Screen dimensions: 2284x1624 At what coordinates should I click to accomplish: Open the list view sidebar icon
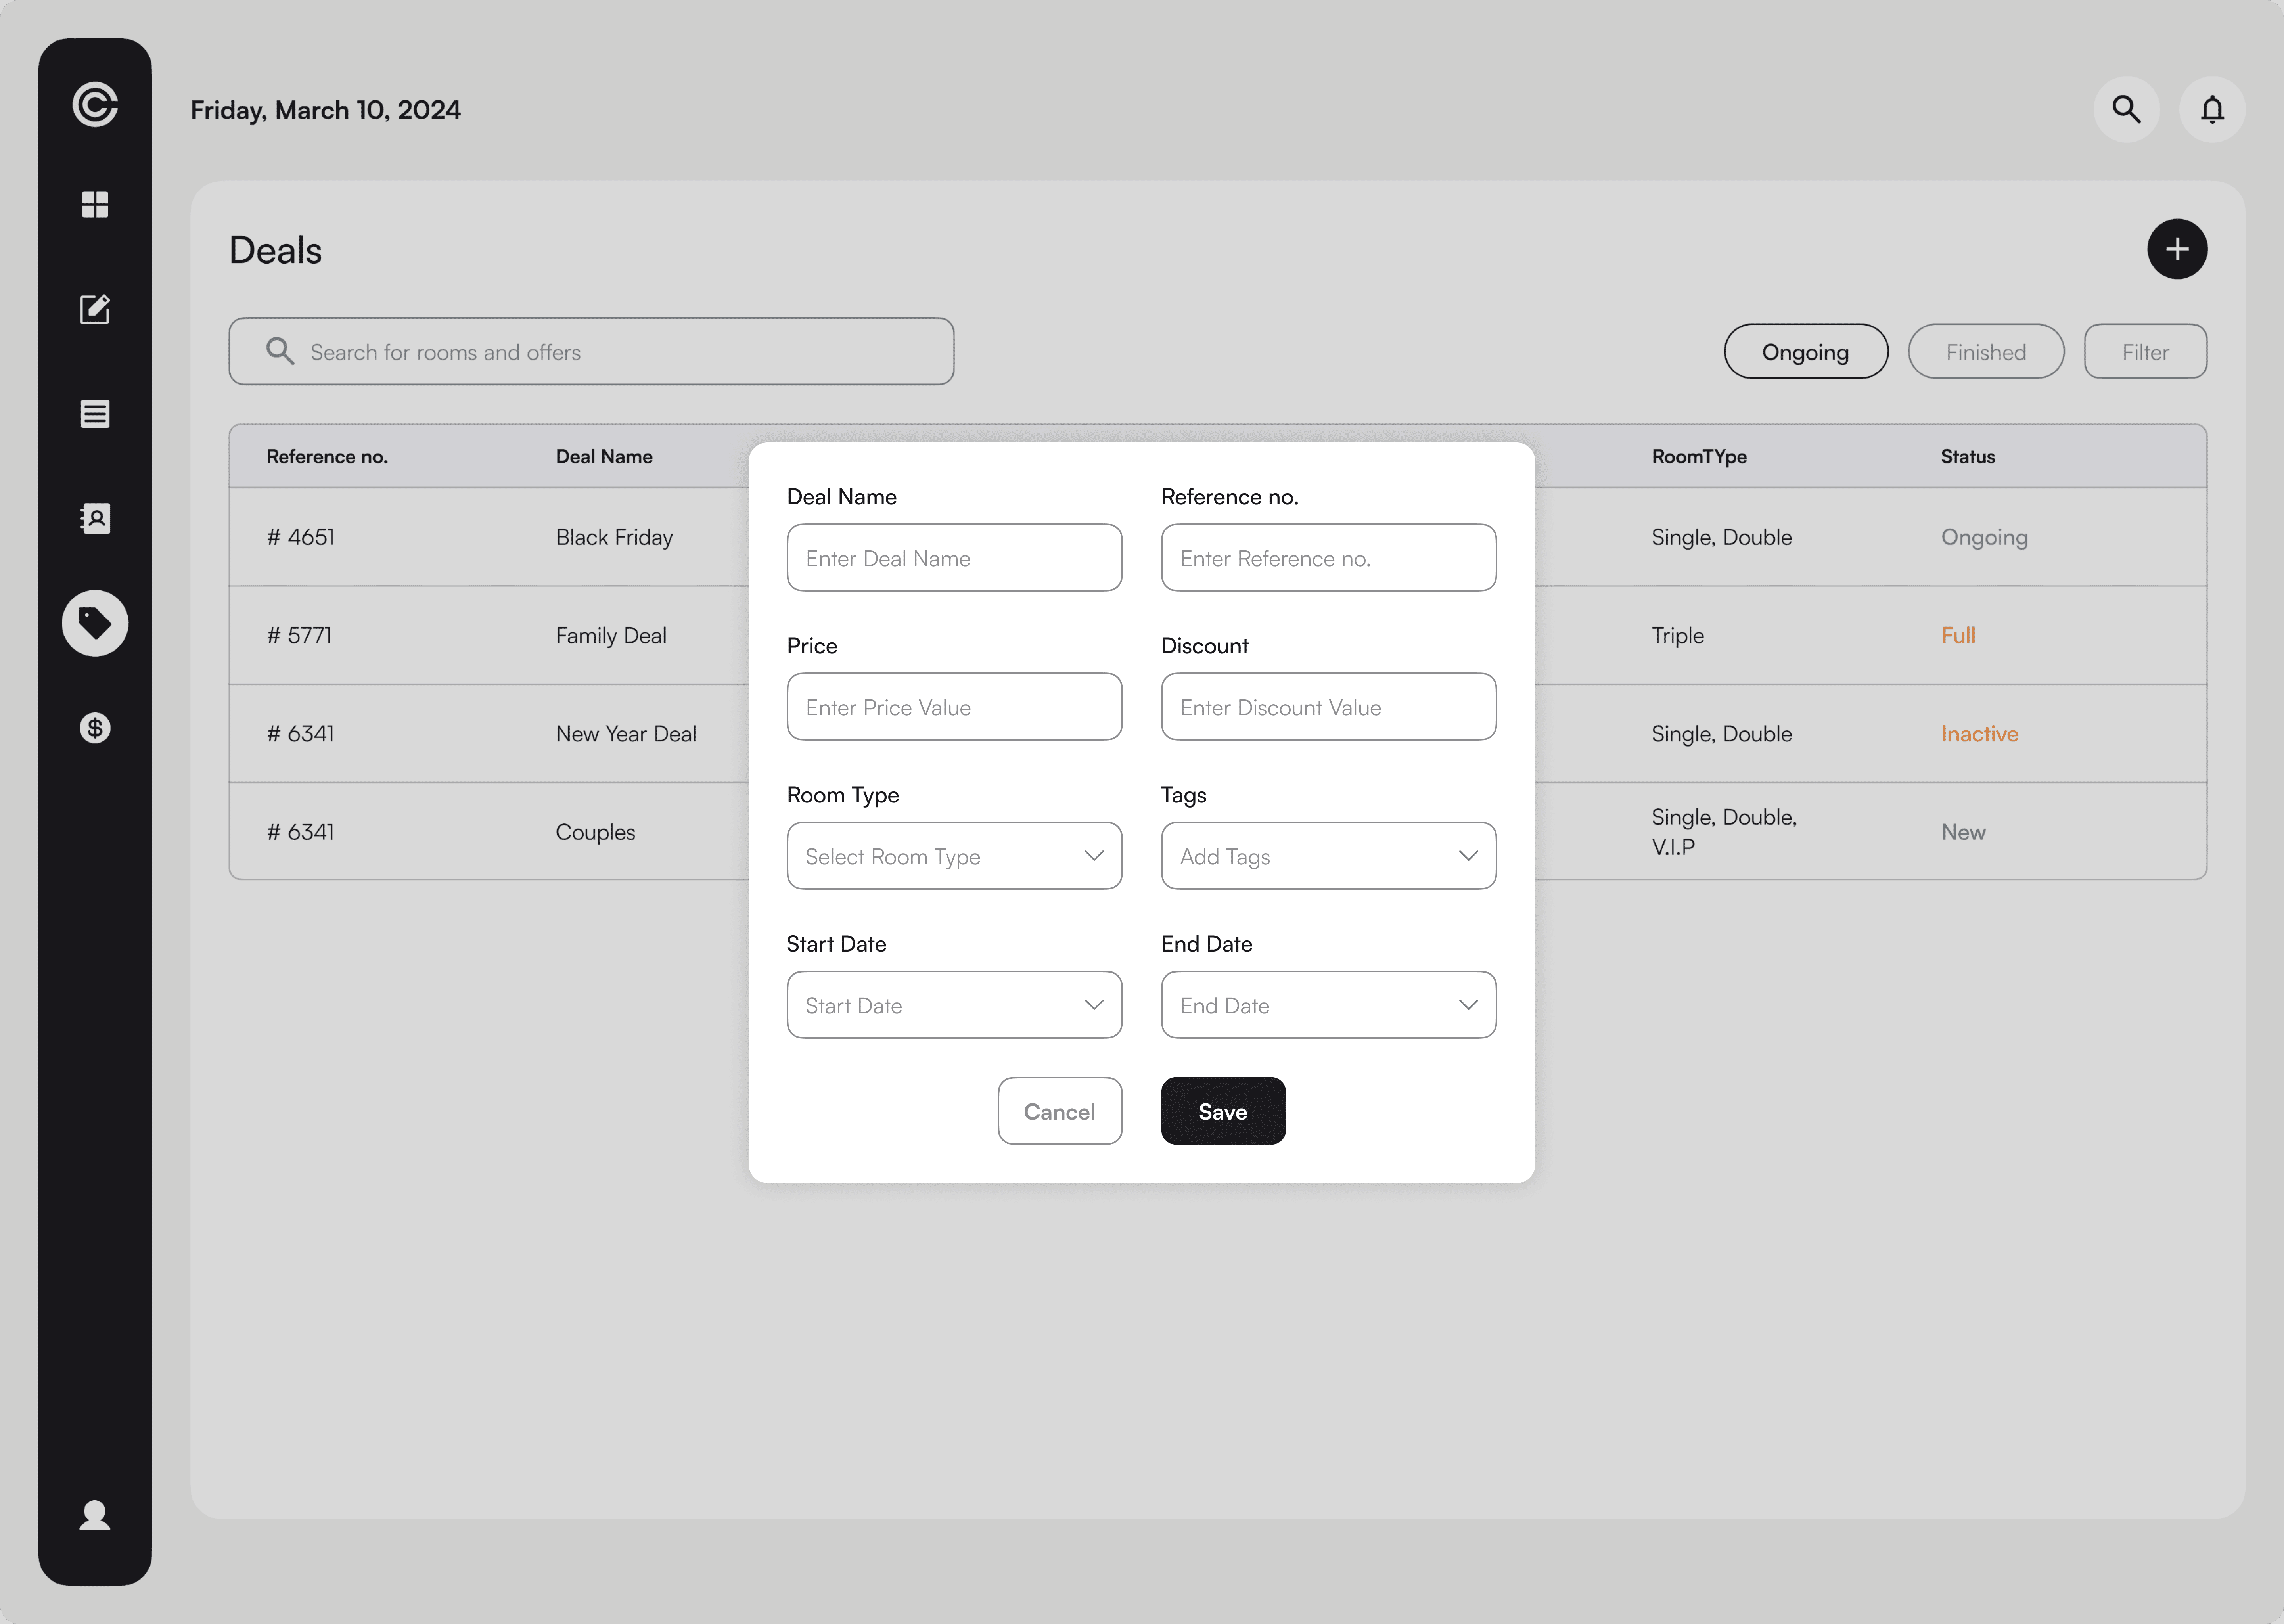click(95, 414)
